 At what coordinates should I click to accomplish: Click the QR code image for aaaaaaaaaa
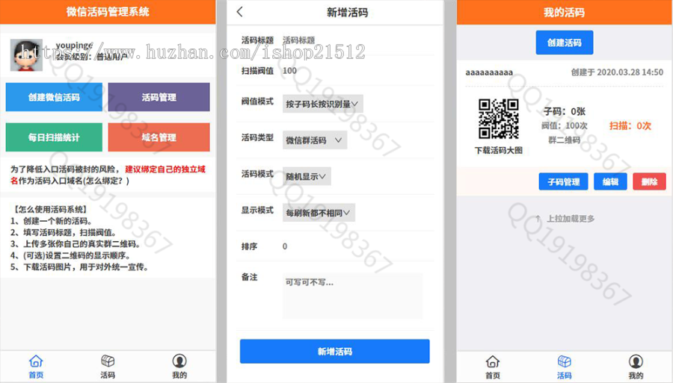(498, 119)
